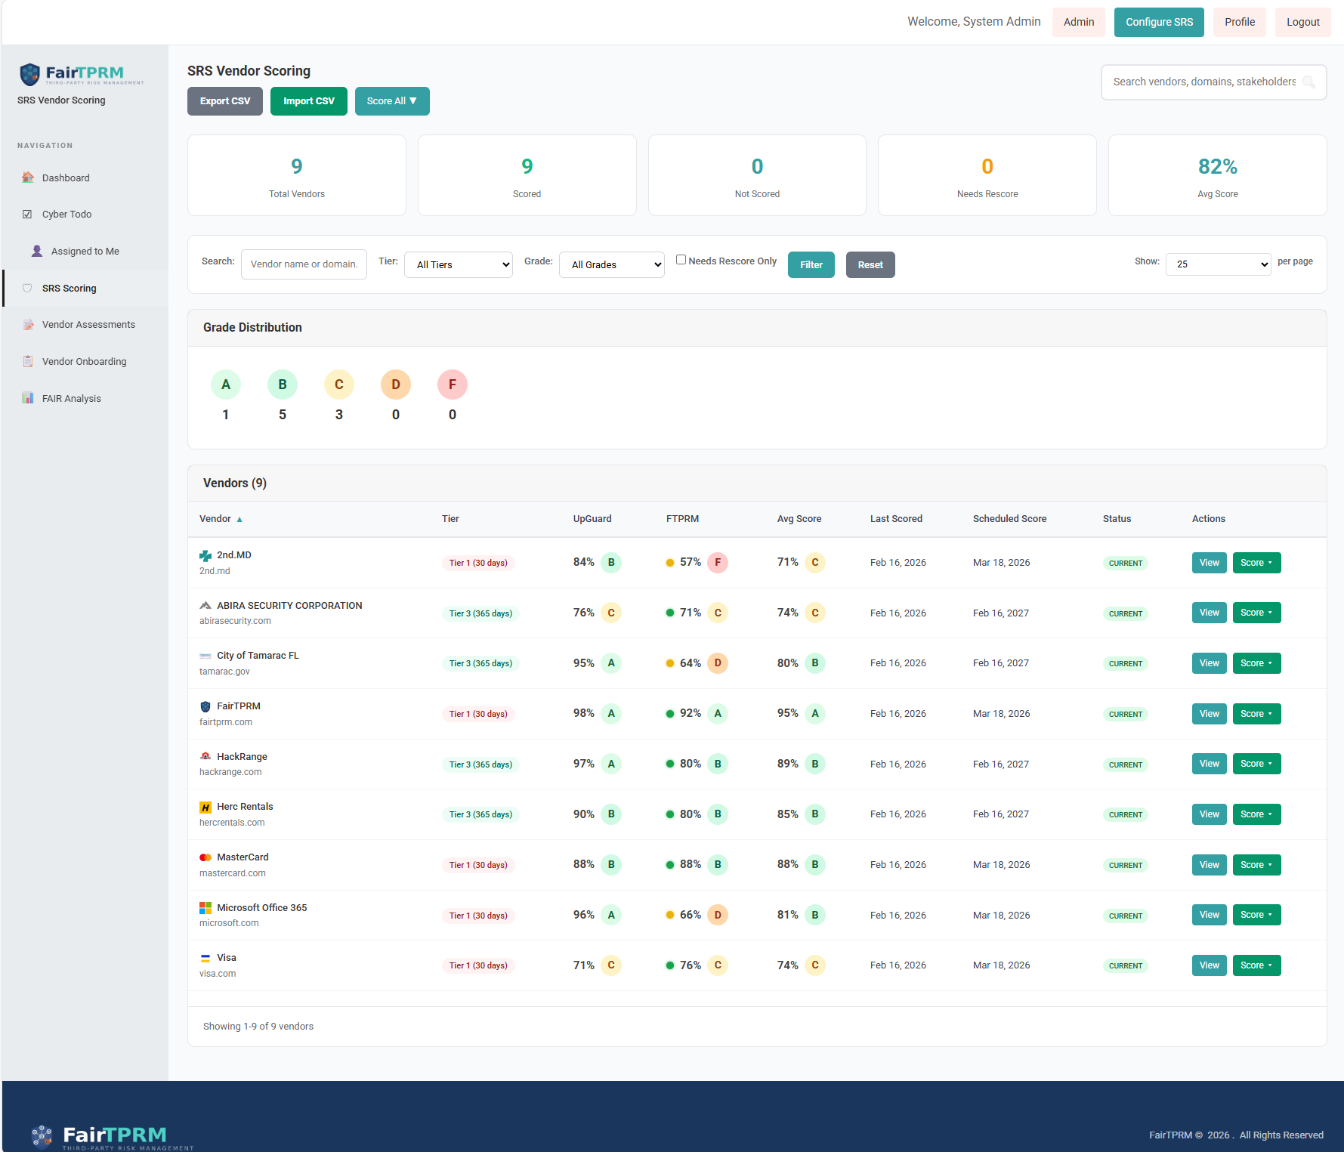Change the per page count dropdown

pos(1218,264)
